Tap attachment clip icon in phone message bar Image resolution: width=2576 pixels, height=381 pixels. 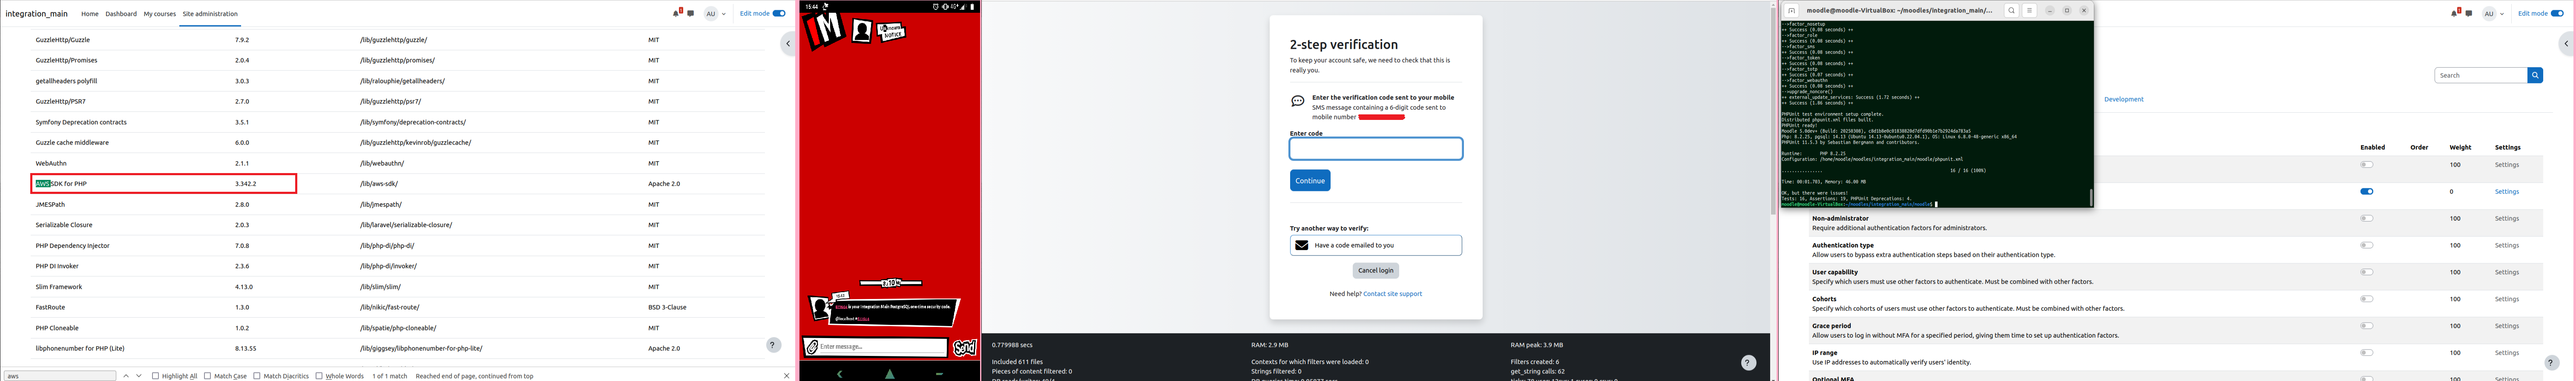(x=812, y=347)
